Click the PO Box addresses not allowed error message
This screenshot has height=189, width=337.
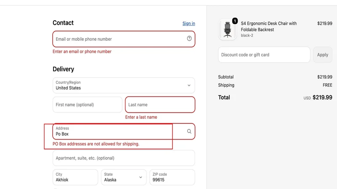(x=96, y=144)
